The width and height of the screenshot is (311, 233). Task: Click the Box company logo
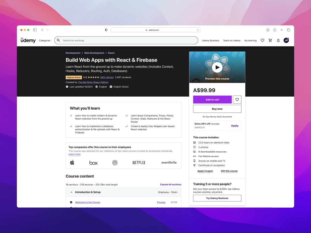[94, 163]
